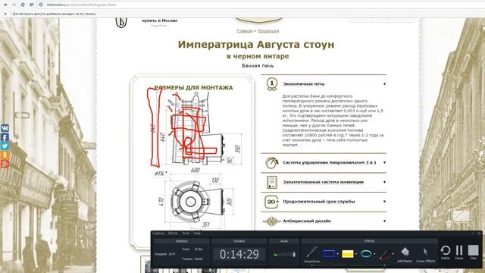485x273 pixels.
Task: Open the Help menu in recorder
Action: [x=197, y=233]
